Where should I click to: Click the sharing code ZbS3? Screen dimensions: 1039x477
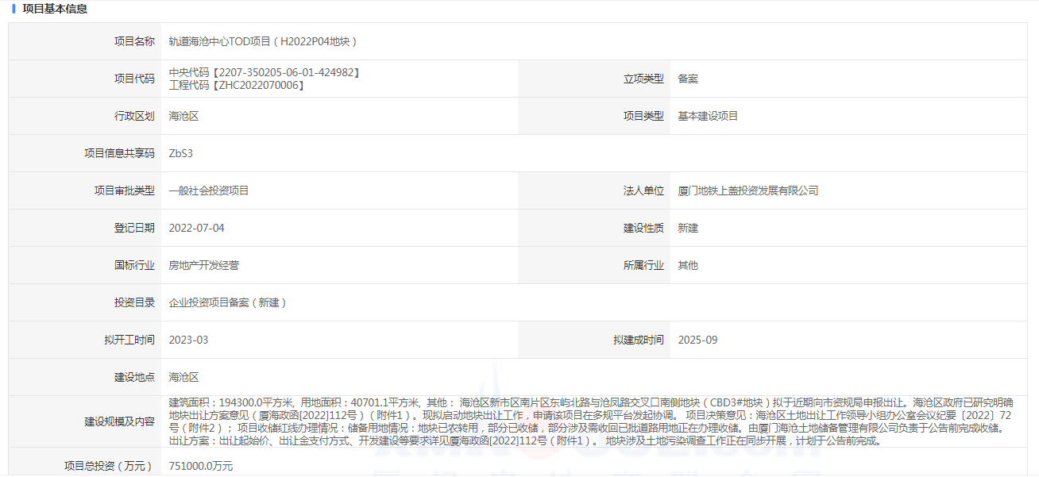[x=181, y=153]
